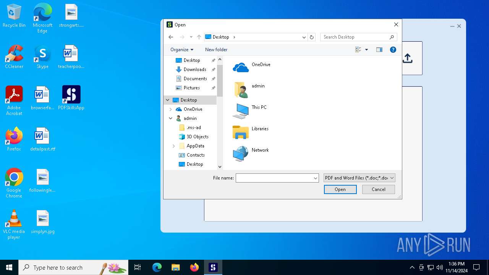This screenshot has width=489, height=275.
Task: Select the Google Chrome desktop shortcut
Action: 14,183
